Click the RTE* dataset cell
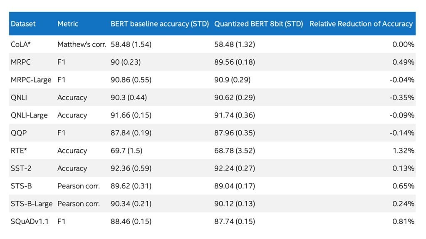Image resolution: width=426 pixels, height=239 pixels. pyautogui.click(x=19, y=151)
